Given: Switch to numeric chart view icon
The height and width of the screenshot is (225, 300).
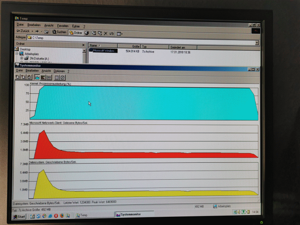Looking at the screenshot, I should coord(49,77).
